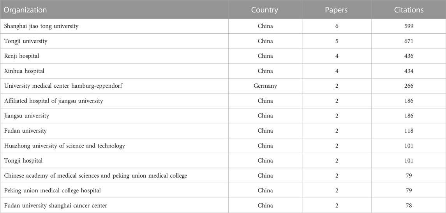Click Affiliated hospital of jiangsu university
Viewport: 446px width, 213px height.
point(53,101)
